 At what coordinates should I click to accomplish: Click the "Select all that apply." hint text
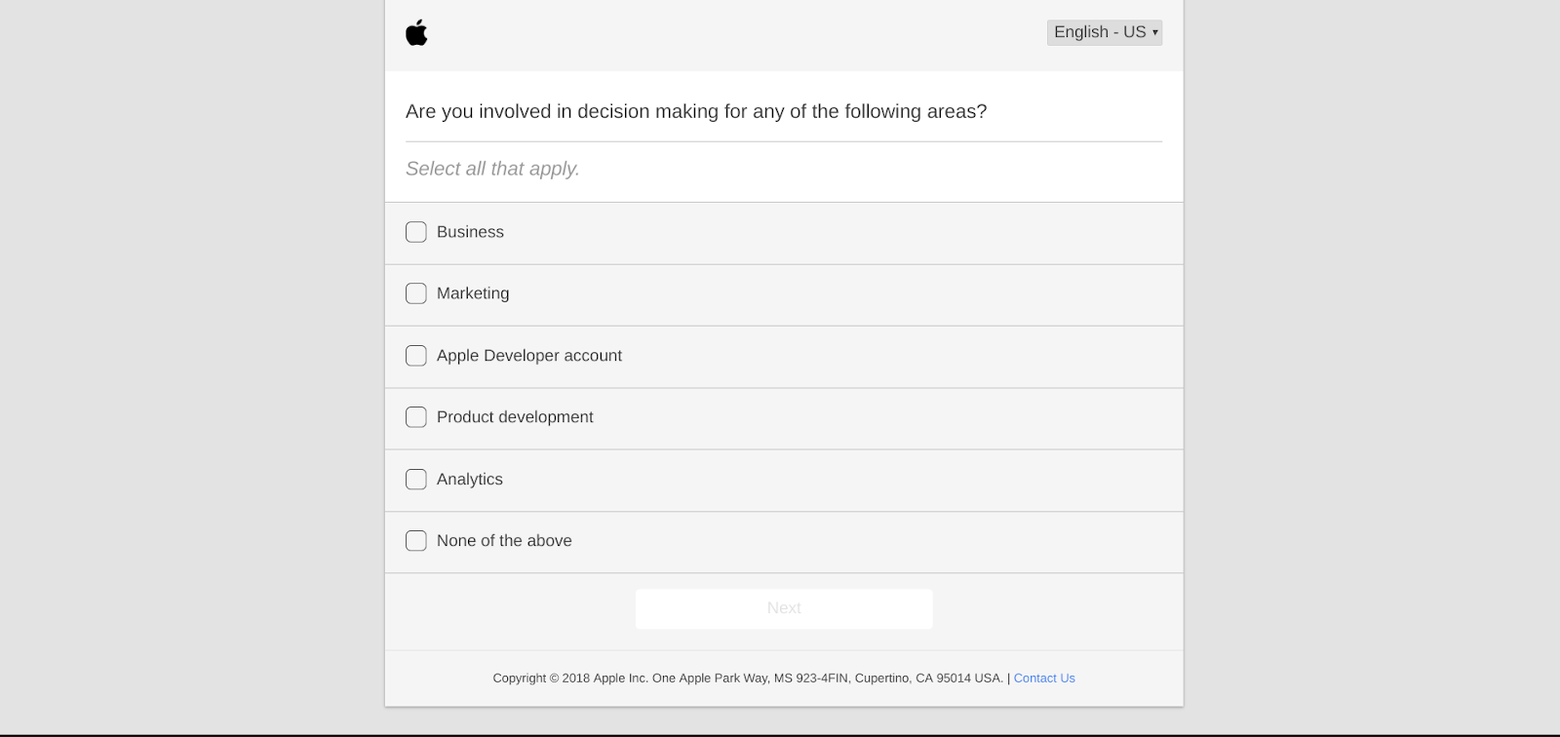pyautogui.click(x=492, y=169)
